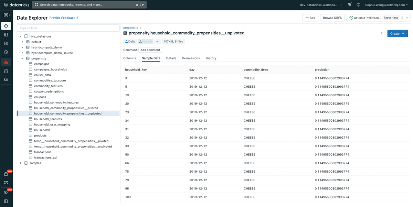The image size is (413, 207).
Task: Open Compute from the left sidebar
Action: coord(6,70)
